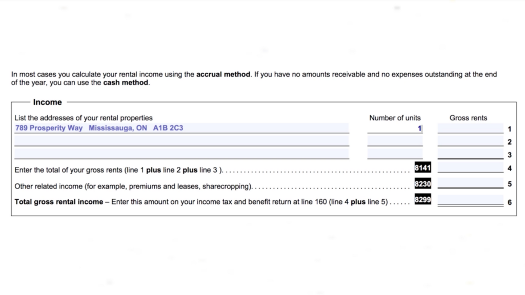This screenshot has height=295, width=525.
Task: Click the 8230 field code box
Action: pos(422,183)
